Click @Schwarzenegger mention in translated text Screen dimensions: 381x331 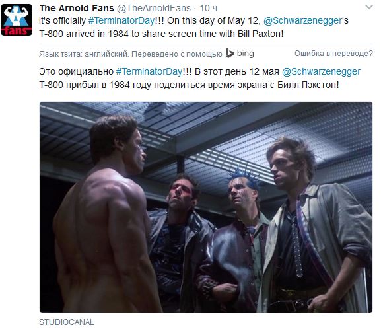(x=321, y=71)
